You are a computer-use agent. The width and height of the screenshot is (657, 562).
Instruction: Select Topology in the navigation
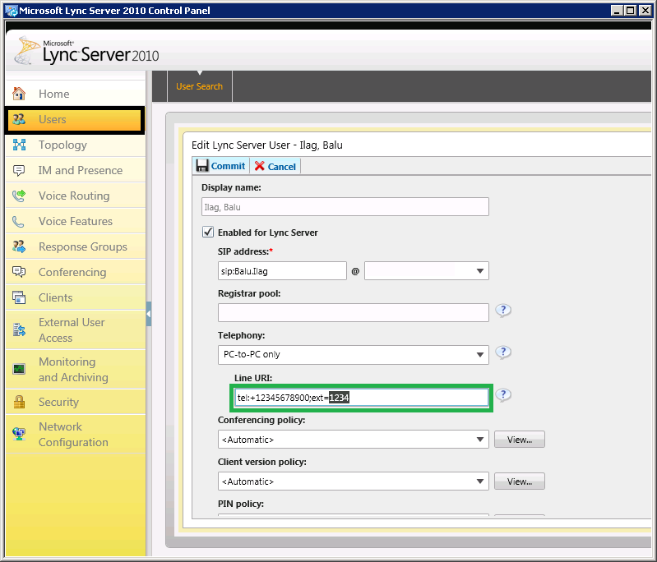click(76, 145)
